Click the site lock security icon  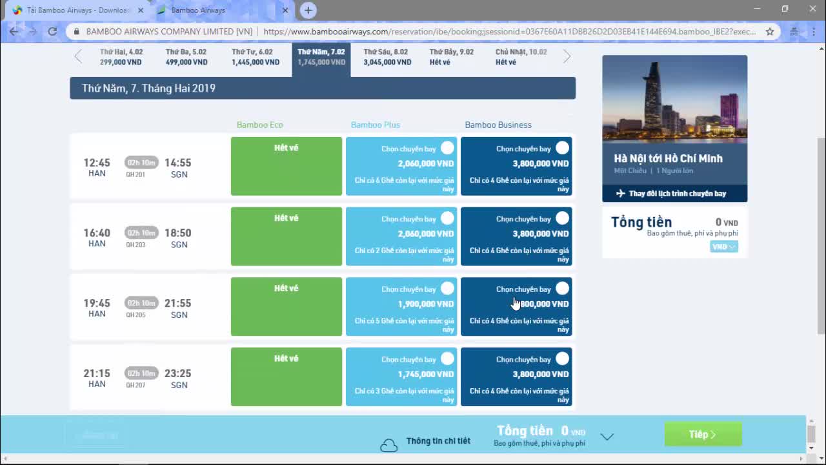coord(77,31)
